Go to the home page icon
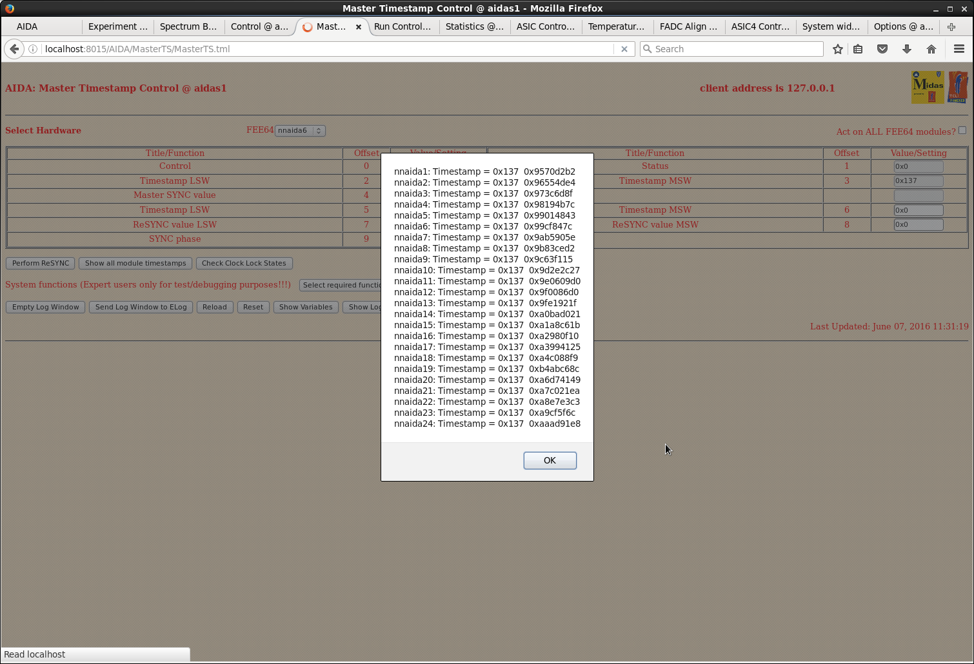Viewport: 974px width, 664px height. click(x=931, y=49)
